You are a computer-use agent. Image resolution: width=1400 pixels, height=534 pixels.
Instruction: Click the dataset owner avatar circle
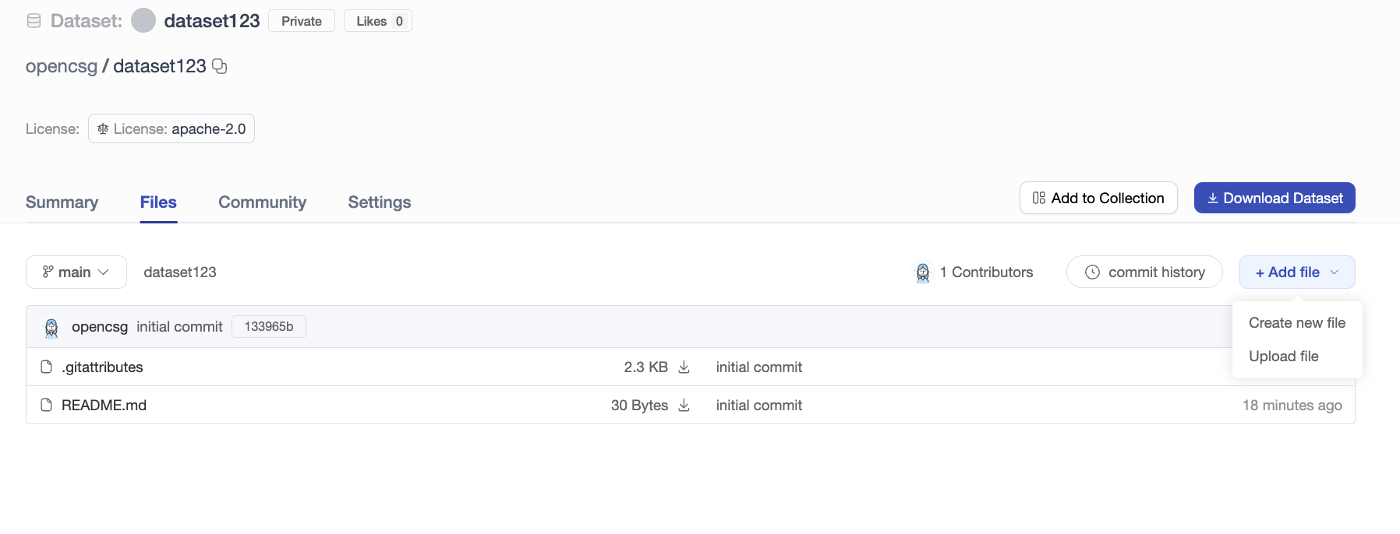click(143, 21)
